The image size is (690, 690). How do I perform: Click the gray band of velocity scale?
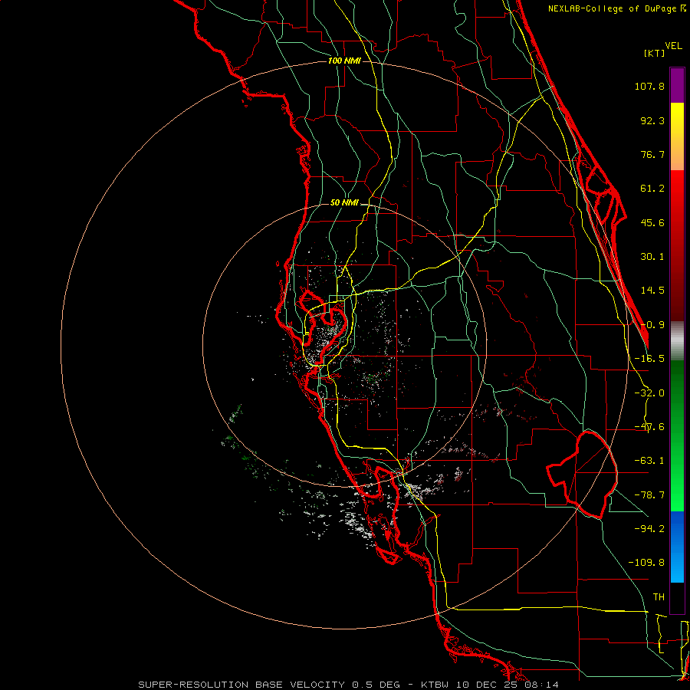pyautogui.click(x=677, y=341)
